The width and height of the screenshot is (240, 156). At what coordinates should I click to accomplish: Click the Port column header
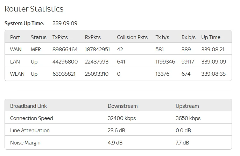tap(15, 37)
